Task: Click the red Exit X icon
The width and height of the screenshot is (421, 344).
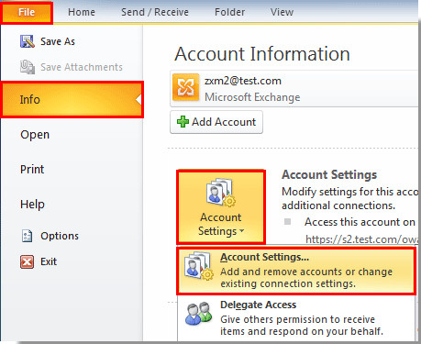Action: pos(27,261)
